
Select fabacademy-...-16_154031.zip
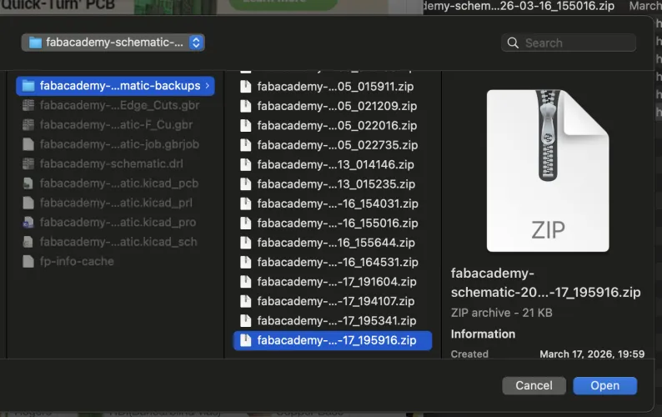(333, 203)
